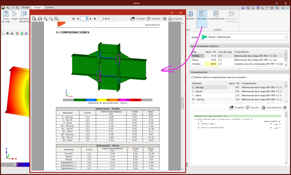Click the page number input field
291x175 pixels.
84,19
